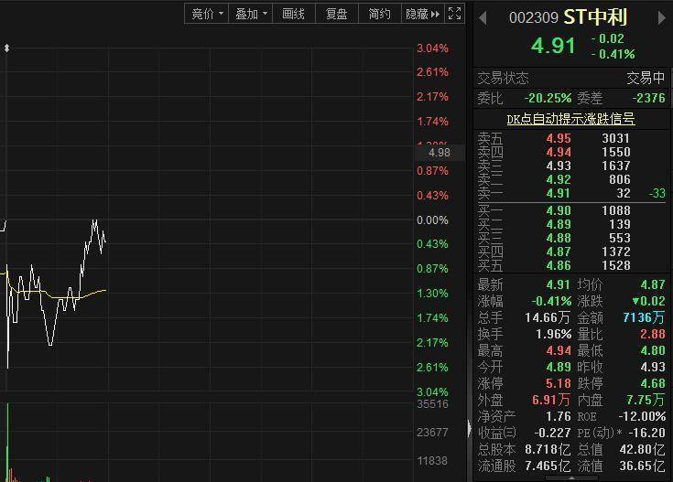673x482 pixels.
Task: Click the 跌停 price 4.68
Action: pos(653,383)
